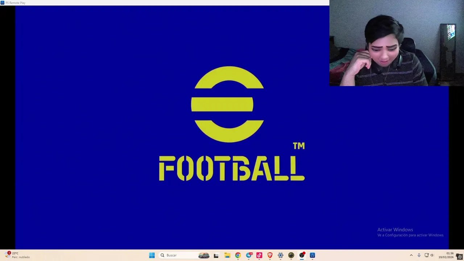The height and width of the screenshot is (261, 464).
Task: Launch Brave browser from the taskbar
Action: (x=270, y=255)
